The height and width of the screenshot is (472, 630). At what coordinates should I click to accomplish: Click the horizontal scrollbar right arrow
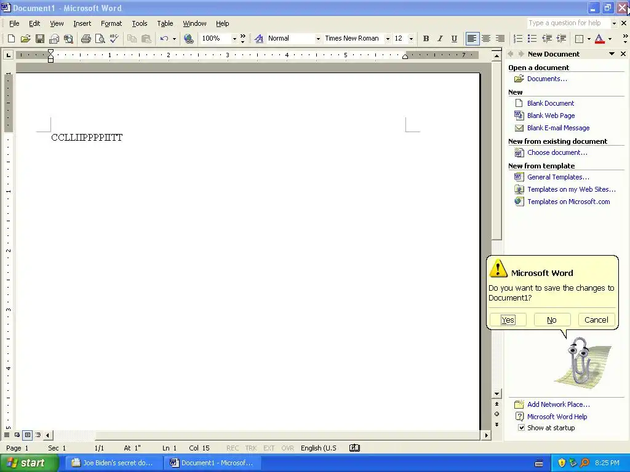point(486,435)
